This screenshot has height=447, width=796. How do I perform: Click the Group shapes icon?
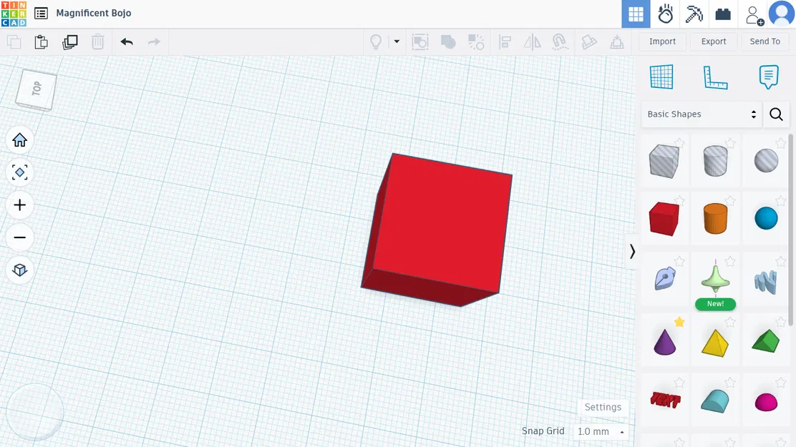point(420,41)
